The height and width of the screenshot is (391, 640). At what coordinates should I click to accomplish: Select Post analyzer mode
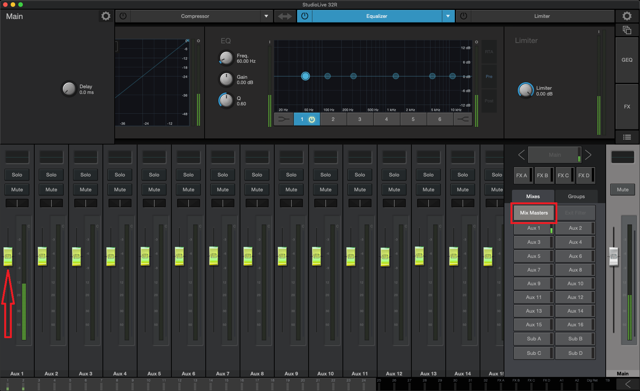pos(489,101)
